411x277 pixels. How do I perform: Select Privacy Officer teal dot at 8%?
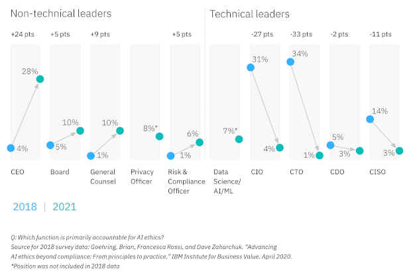point(159,137)
